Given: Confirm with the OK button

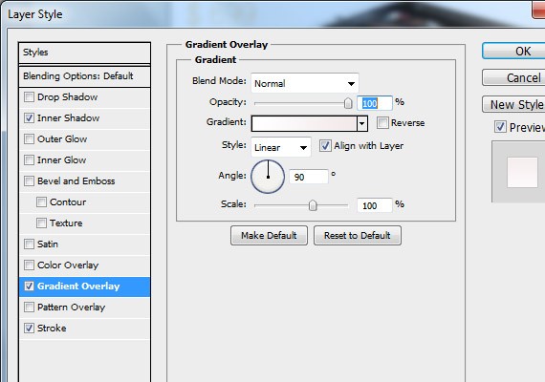Looking at the screenshot, I should pyautogui.click(x=514, y=52).
